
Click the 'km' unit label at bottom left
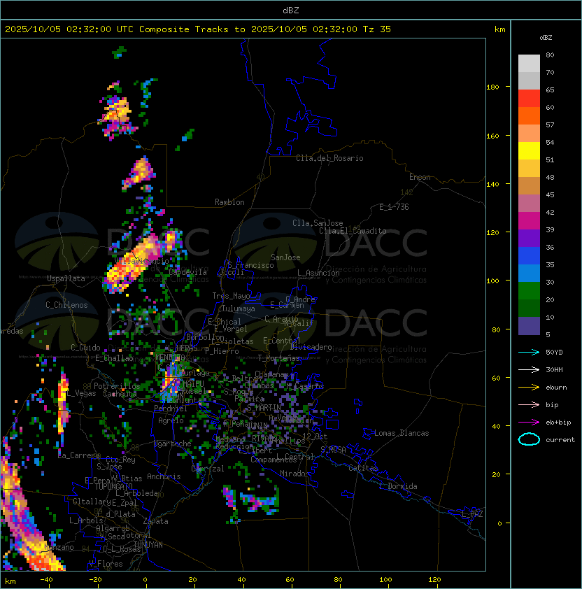click(10, 581)
